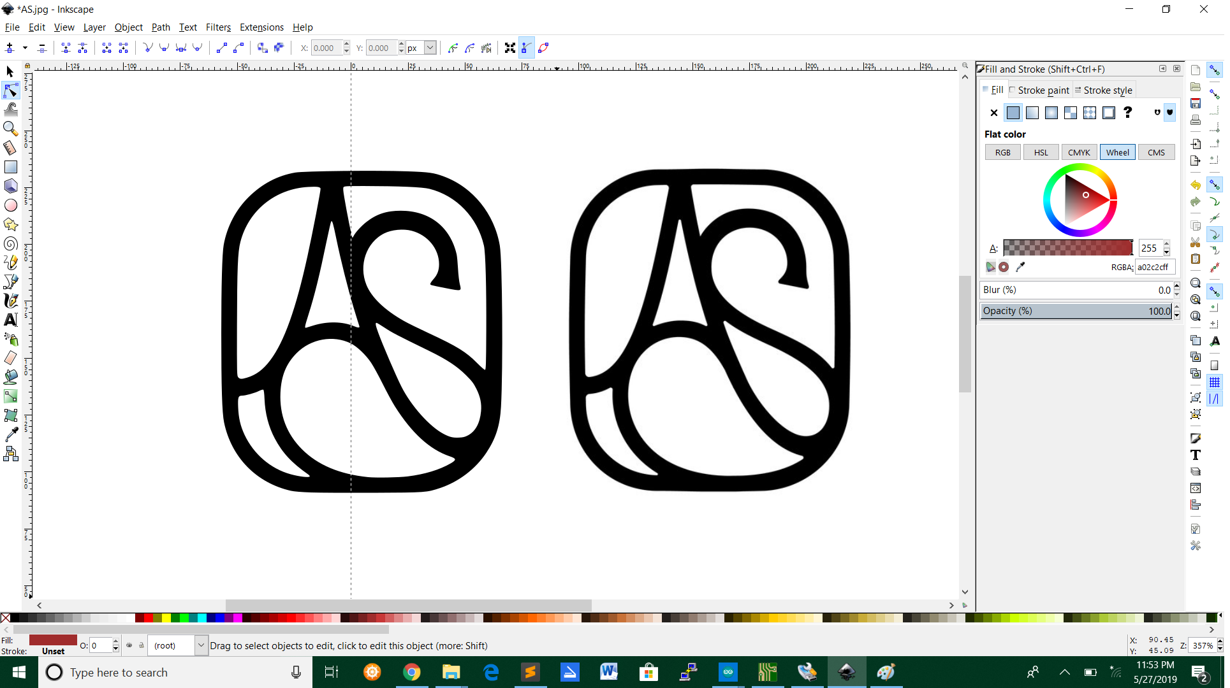1230x688 pixels.
Task: Toggle show transformation handles for nodes
Action: [509, 48]
